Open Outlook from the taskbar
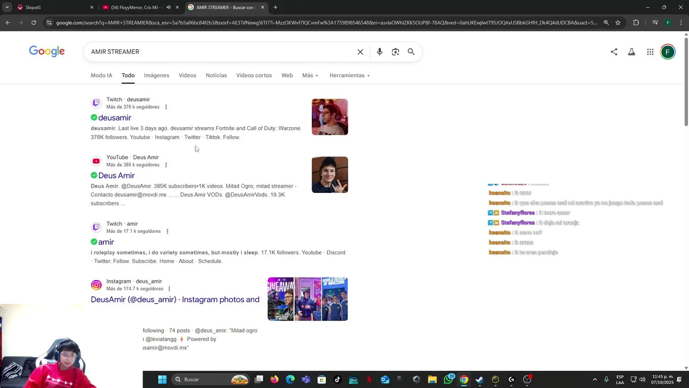 click(385, 379)
